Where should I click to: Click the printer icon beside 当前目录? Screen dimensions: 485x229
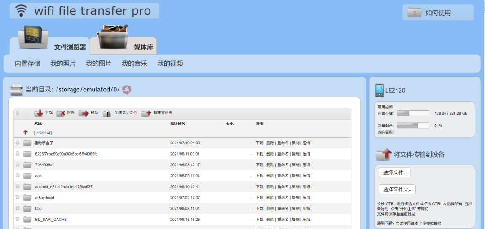pos(17,90)
